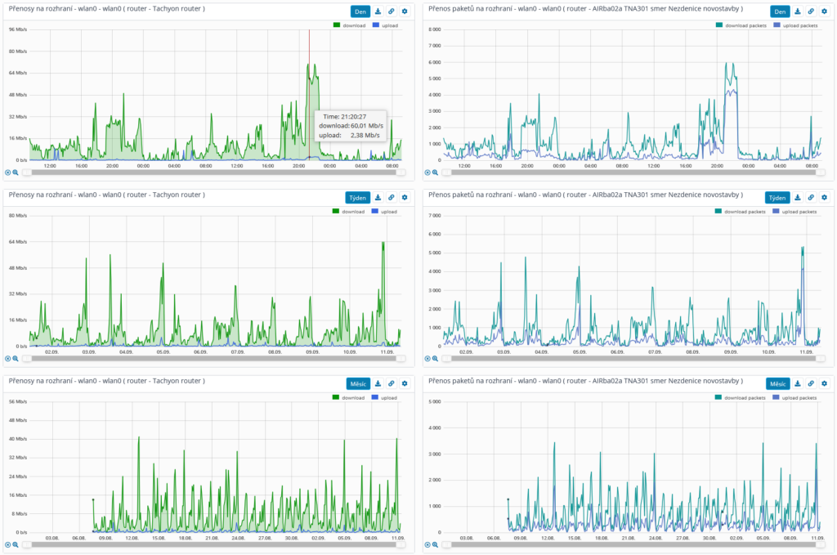Open gear settings in Tachyon router Měsíc panel
Screen dimensions: 837x555
coord(405,383)
